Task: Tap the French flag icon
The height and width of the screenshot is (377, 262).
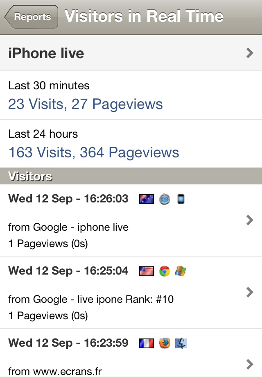Action: [x=147, y=343]
